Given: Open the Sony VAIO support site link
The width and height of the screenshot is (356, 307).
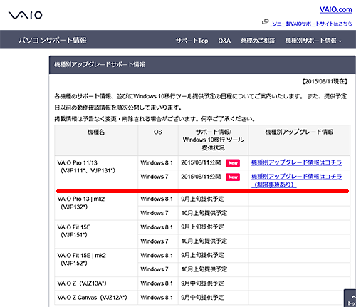Looking at the screenshot, I should (x=311, y=24).
